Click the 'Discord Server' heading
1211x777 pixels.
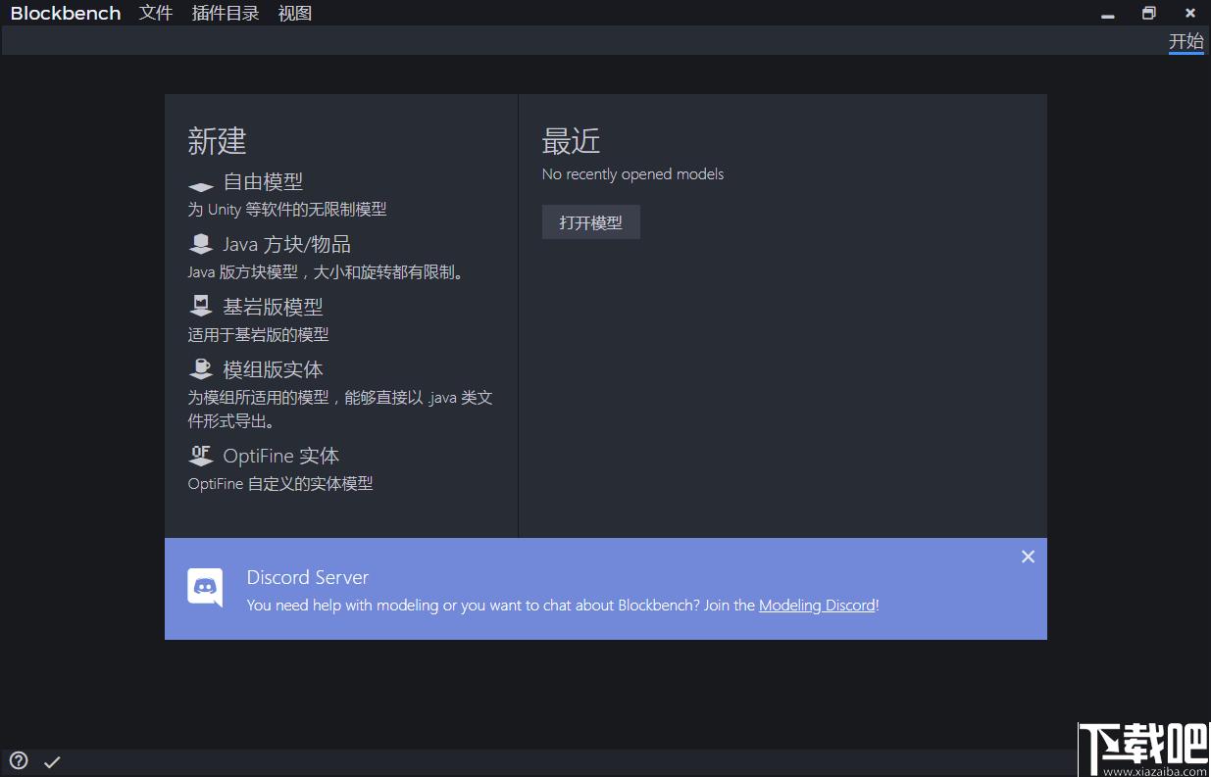coord(308,577)
